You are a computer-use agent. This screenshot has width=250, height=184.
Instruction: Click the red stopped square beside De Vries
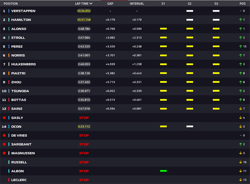coord(4,135)
